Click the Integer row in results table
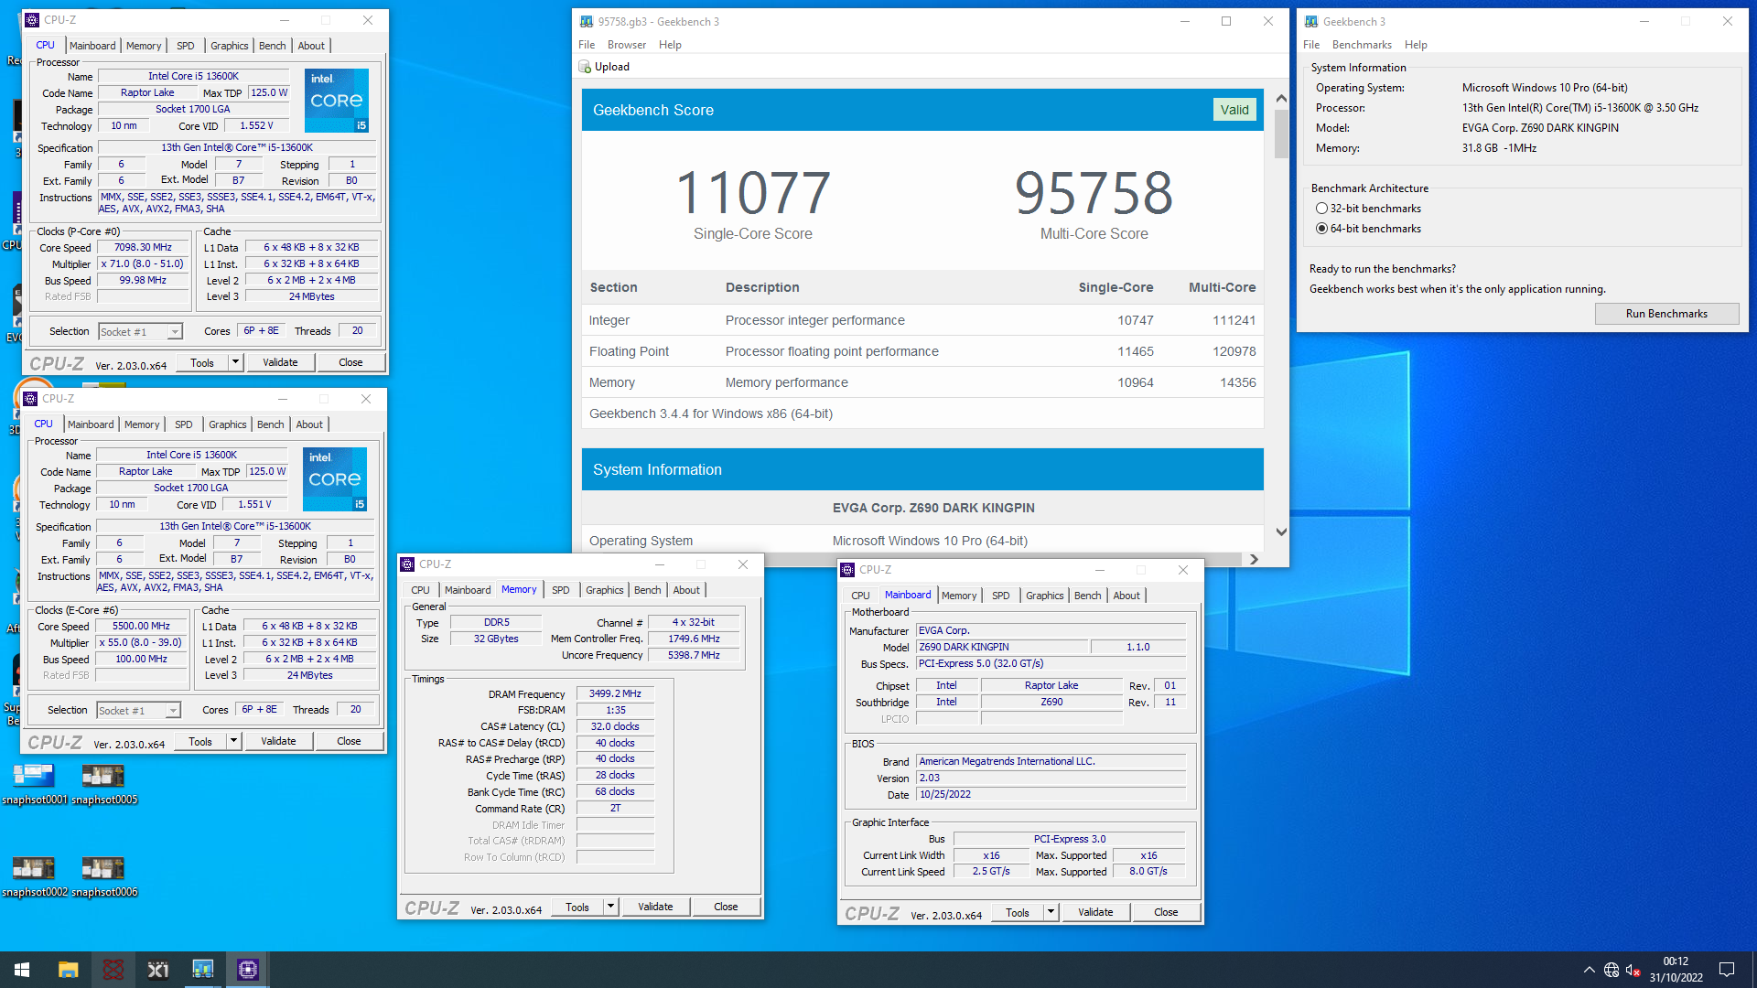 pyautogui.click(x=922, y=320)
